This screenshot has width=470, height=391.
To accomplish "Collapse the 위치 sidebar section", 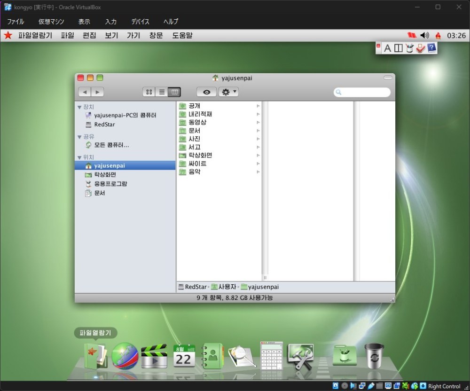I will 79,157.
